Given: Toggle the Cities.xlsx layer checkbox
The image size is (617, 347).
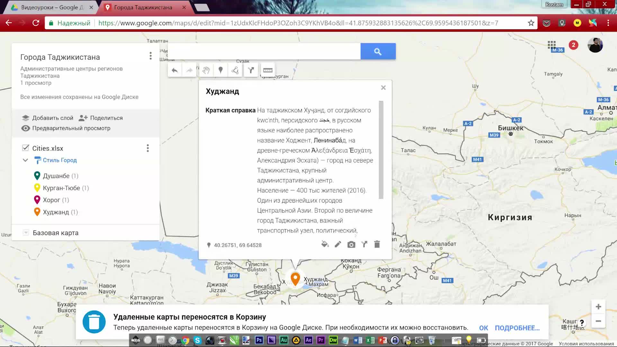Looking at the screenshot, I should point(25,148).
